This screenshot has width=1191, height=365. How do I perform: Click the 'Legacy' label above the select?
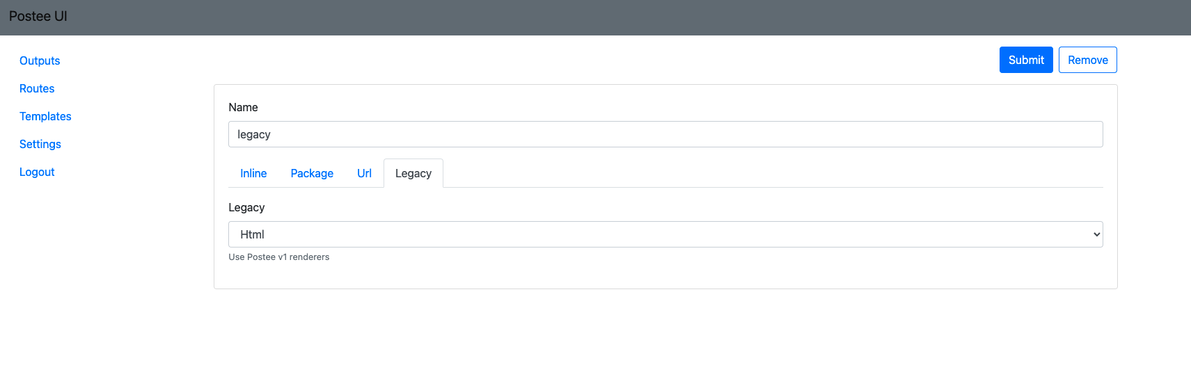(x=246, y=207)
